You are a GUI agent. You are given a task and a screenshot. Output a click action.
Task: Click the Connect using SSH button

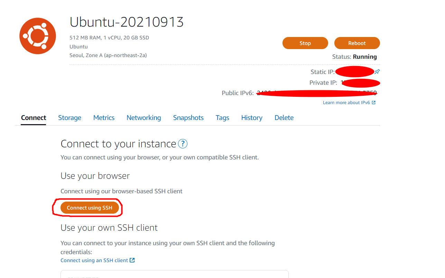tap(90, 208)
